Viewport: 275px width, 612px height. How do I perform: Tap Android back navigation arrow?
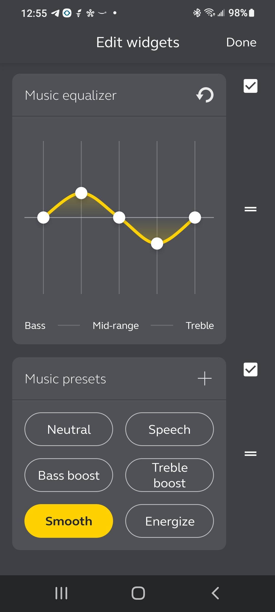215,593
